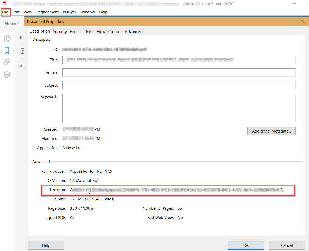Open the File menu

click(5, 12)
